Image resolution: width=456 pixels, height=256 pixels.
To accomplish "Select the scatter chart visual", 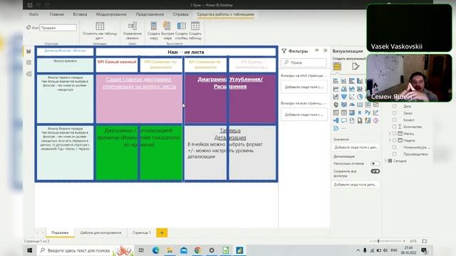I will (x=352, y=97).
